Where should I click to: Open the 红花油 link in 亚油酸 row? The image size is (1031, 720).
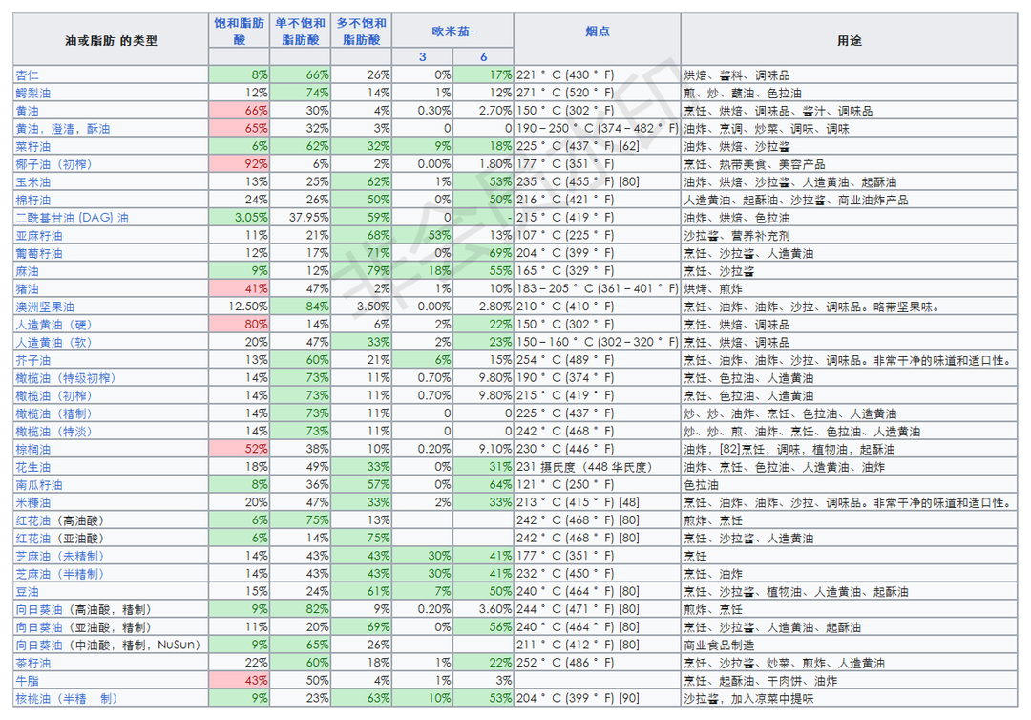coord(32,538)
